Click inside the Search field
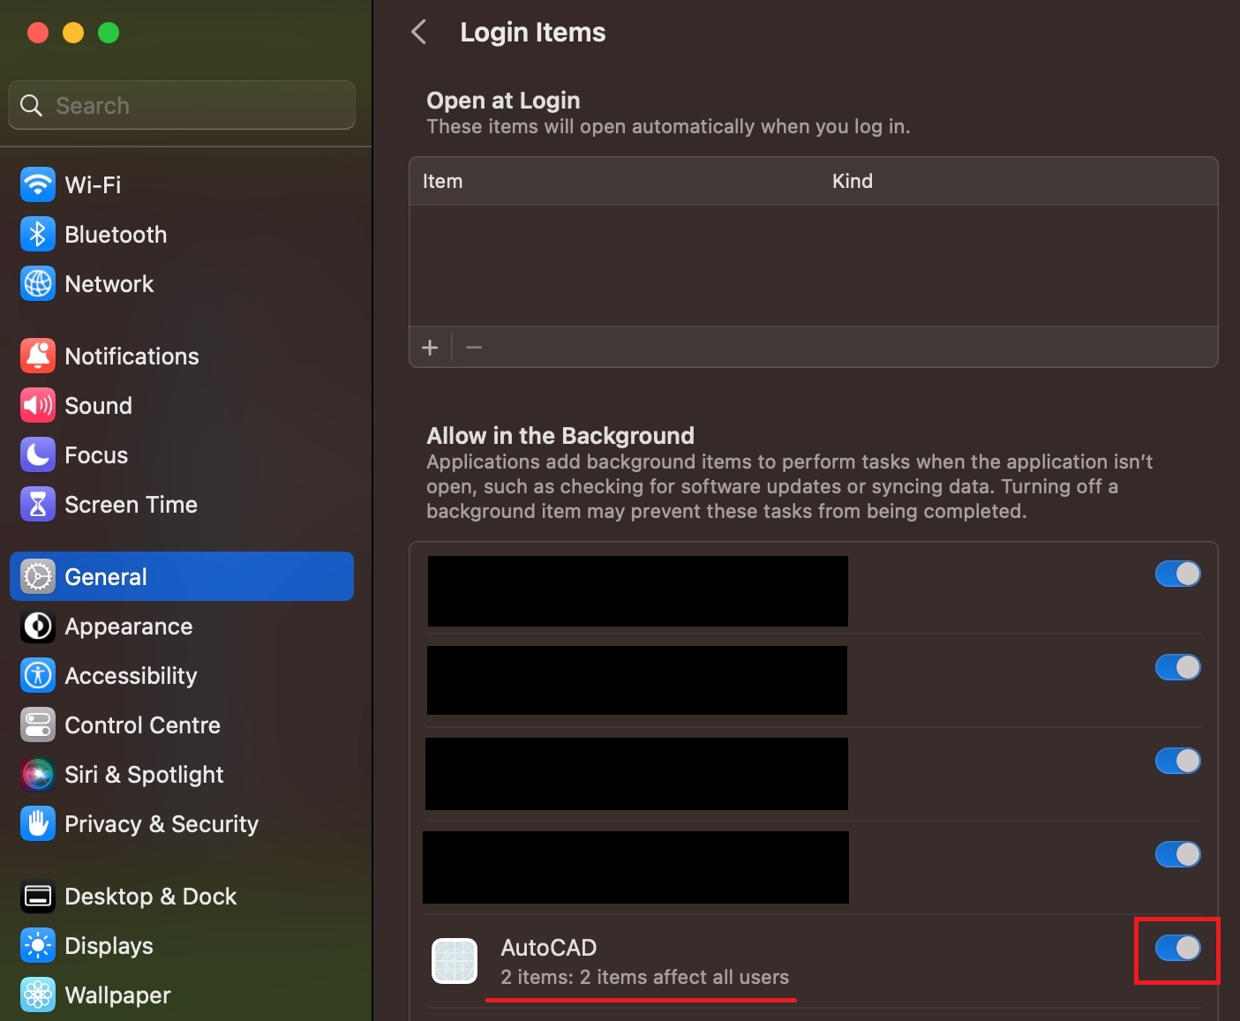Viewport: 1240px width, 1021px height. coord(181,105)
